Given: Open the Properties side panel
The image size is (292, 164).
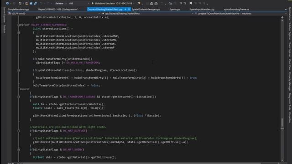Looking at the screenshot, I should 290,118.
